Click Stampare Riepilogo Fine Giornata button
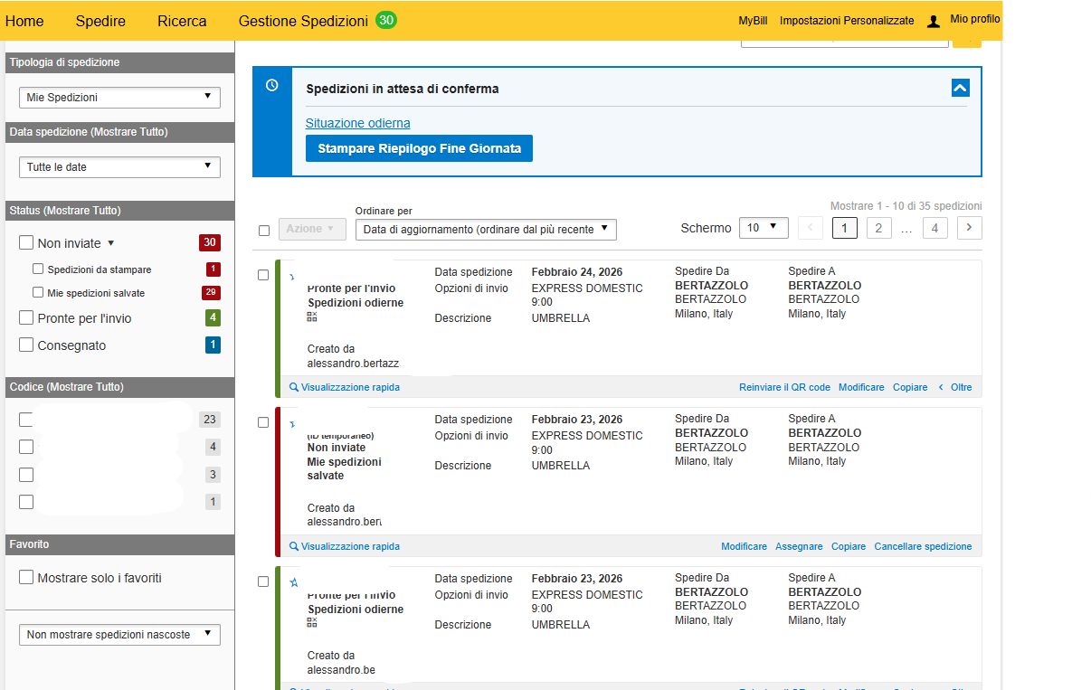Screen dimensions: 1091x690 419,148
